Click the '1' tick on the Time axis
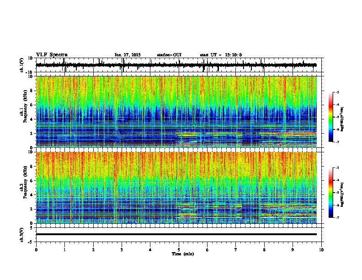 (x=64, y=250)
